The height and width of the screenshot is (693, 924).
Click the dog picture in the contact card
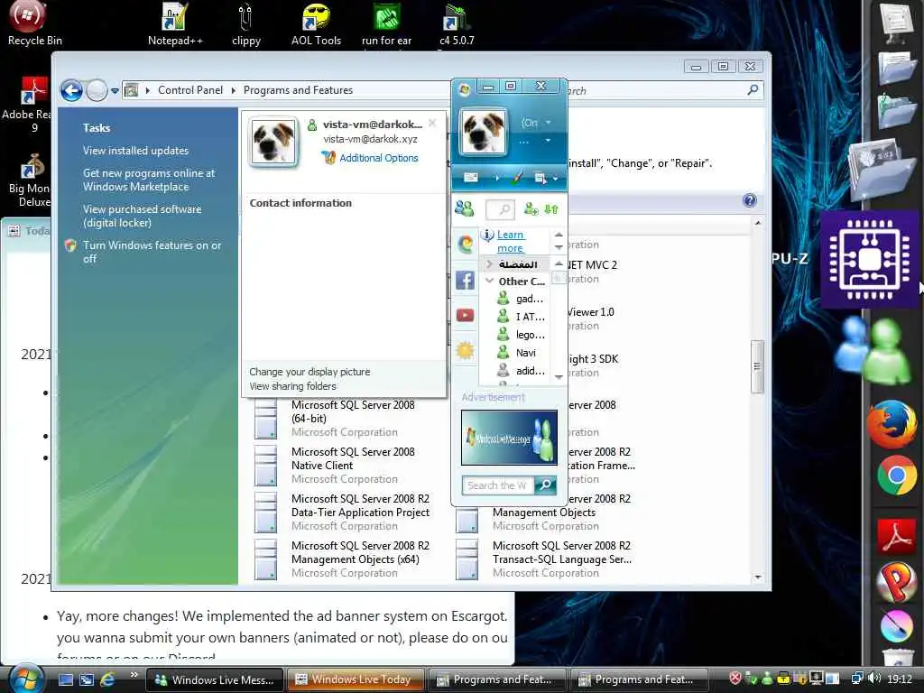pyautogui.click(x=273, y=142)
